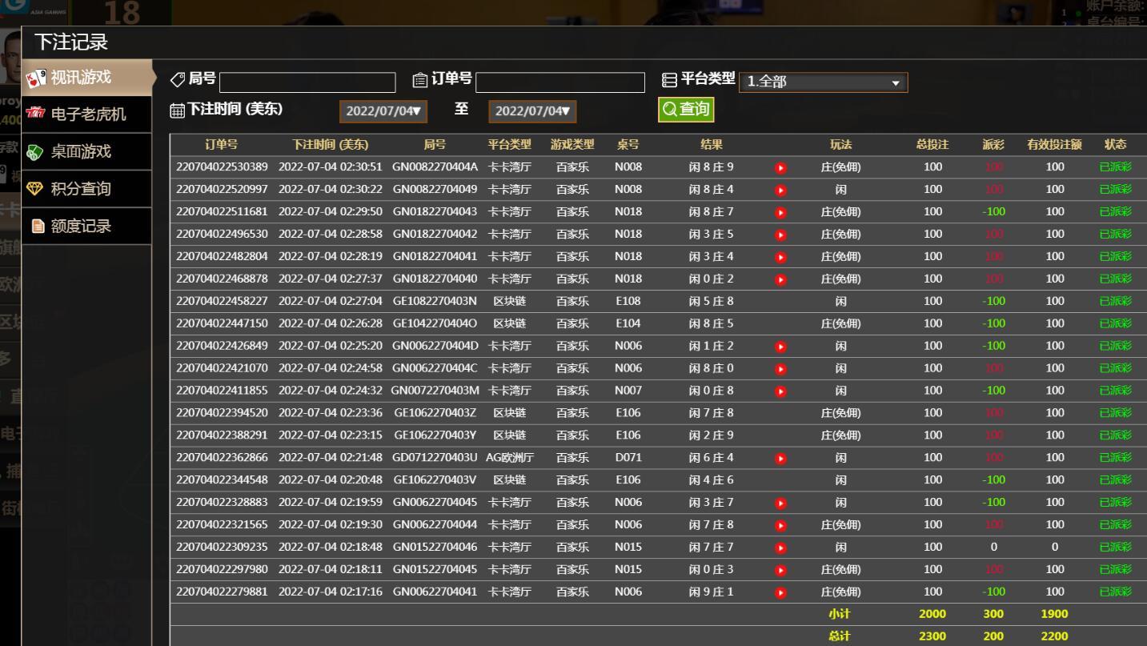
Task: Click the document icon beside 额度记录
Action: pyautogui.click(x=38, y=227)
